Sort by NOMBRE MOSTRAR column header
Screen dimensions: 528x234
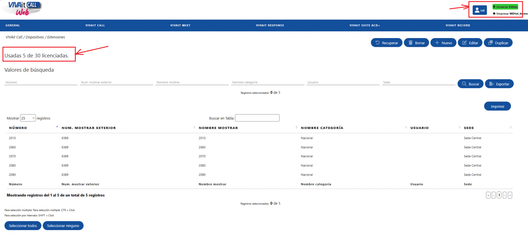248,128
